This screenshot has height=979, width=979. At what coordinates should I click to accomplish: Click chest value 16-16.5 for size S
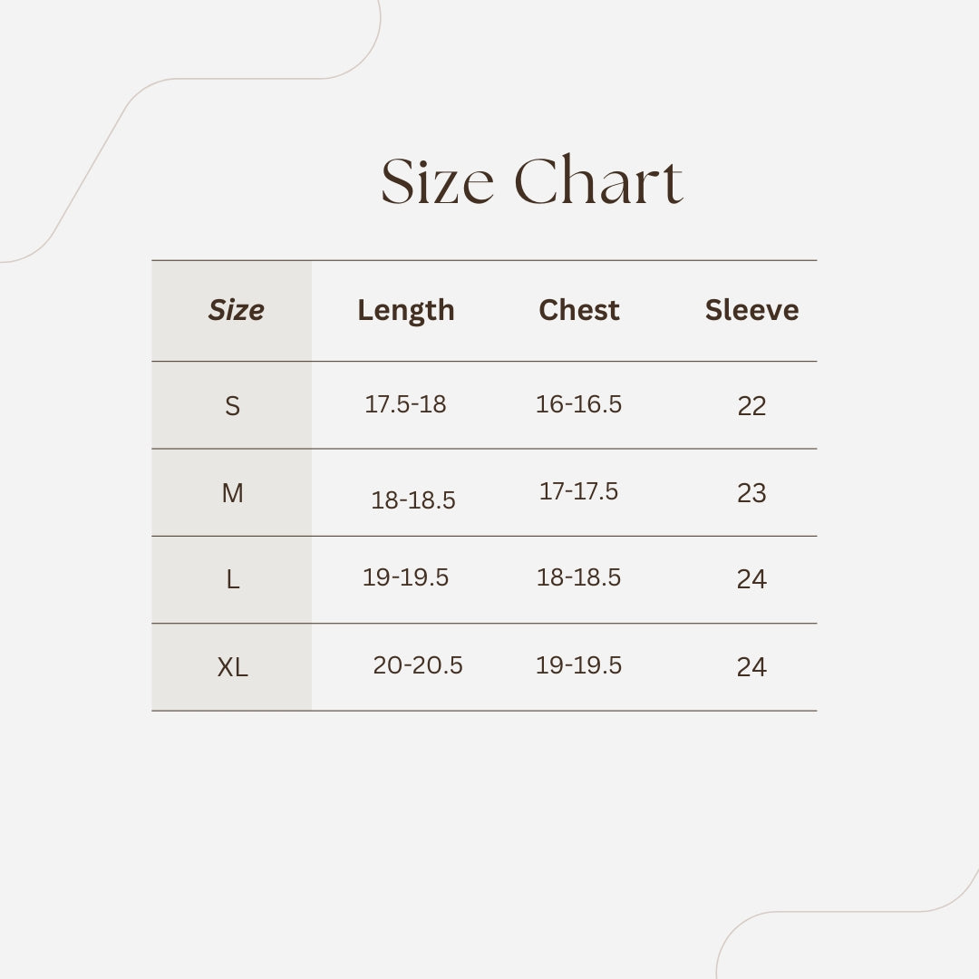coord(578,404)
